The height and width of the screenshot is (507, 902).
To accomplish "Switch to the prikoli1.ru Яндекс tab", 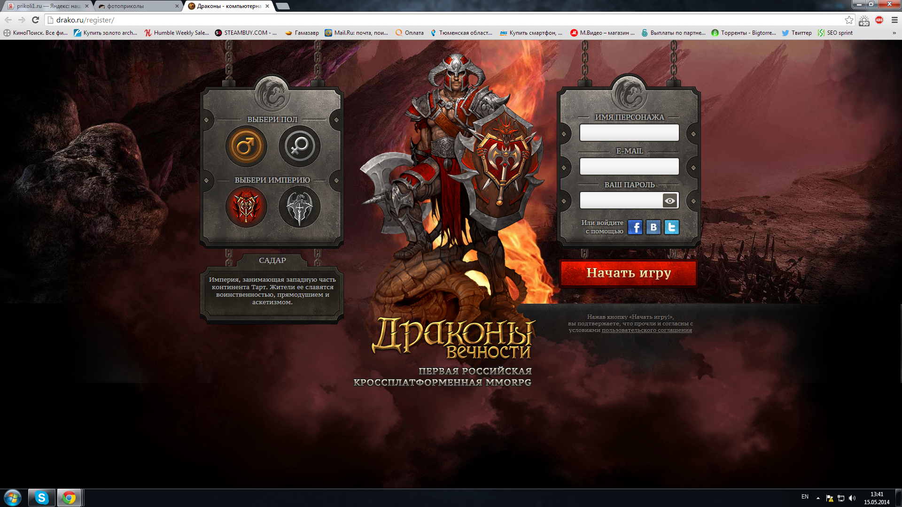I will click(47, 6).
